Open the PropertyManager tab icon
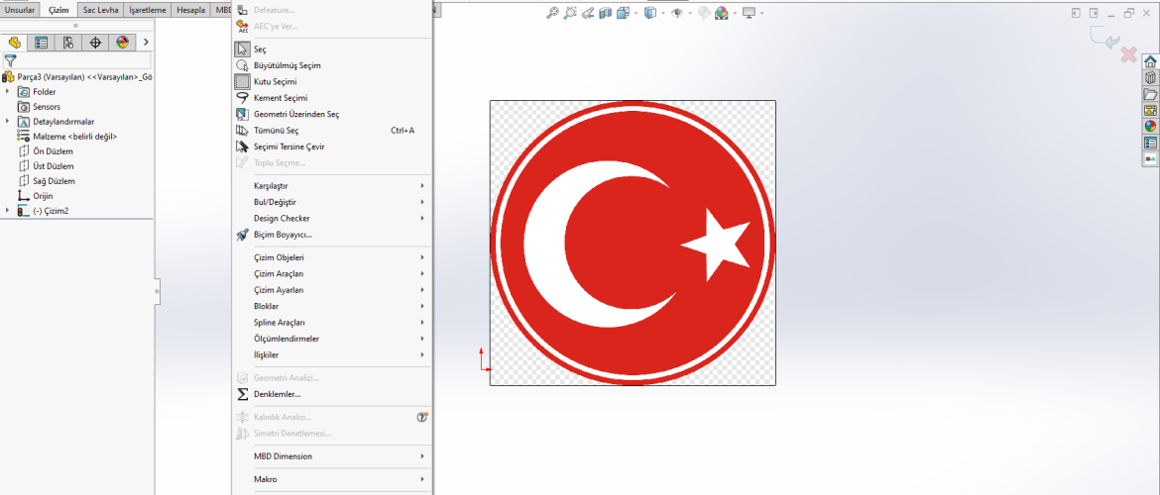 (42, 43)
